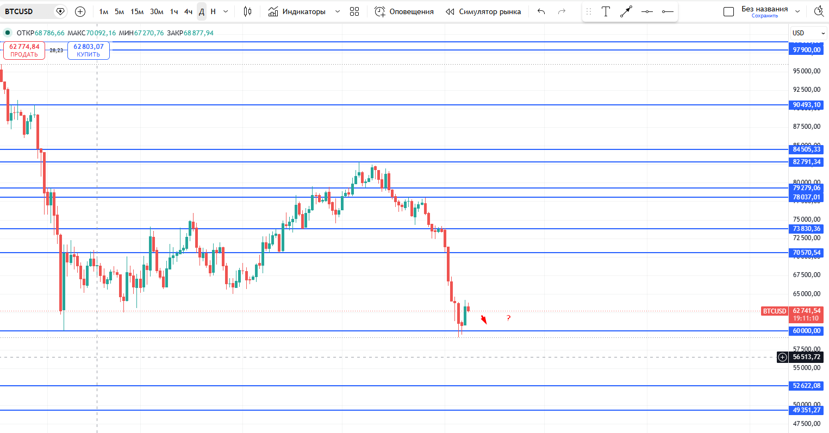The height and width of the screenshot is (433, 829).
Task: Click the Сохранить save link
Action: pos(764,16)
